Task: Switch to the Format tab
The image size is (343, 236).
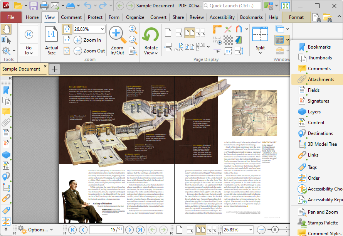Action: pos(296,17)
